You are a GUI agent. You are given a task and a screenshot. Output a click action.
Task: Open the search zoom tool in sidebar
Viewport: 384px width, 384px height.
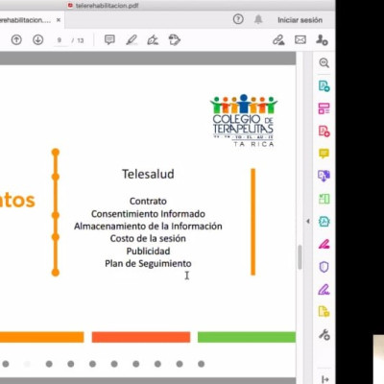pos(324,63)
